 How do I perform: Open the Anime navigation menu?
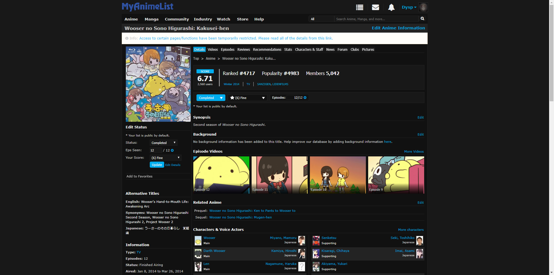click(131, 19)
